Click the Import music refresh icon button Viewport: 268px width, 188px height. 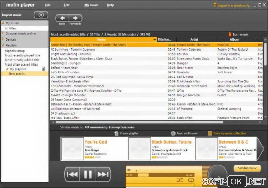[x=41, y=15]
